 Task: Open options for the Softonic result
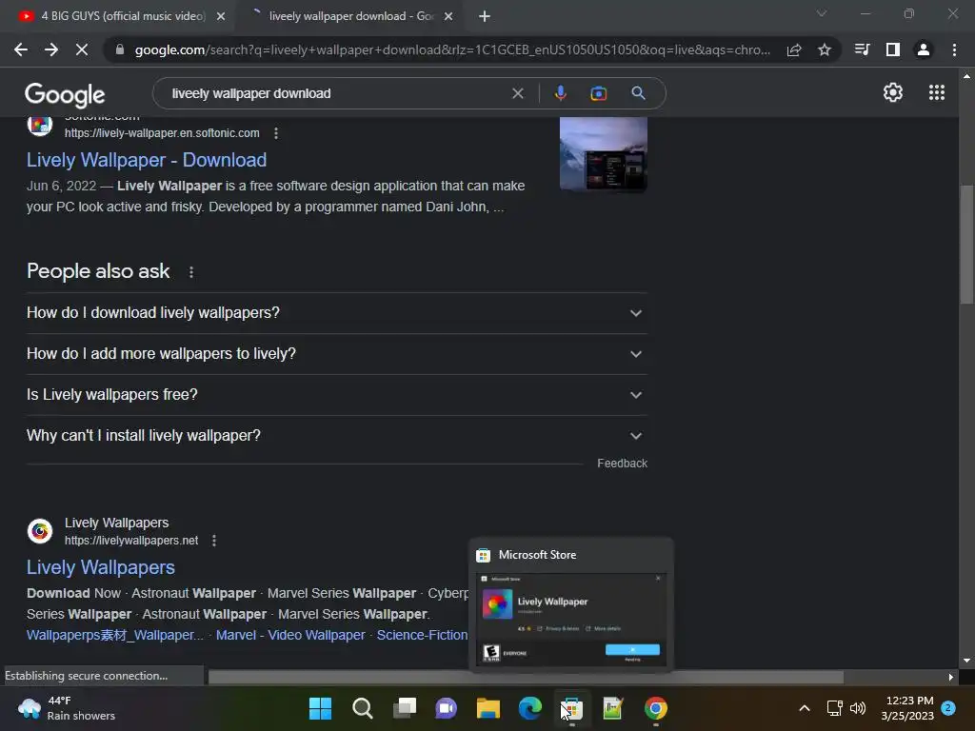[276, 133]
